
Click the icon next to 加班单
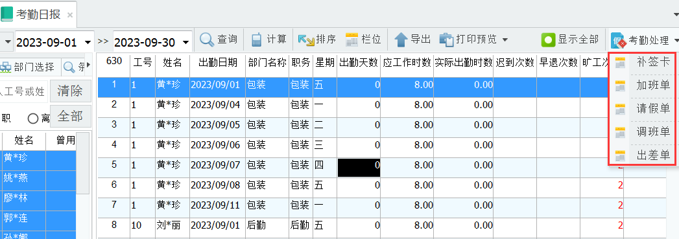(620, 85)
